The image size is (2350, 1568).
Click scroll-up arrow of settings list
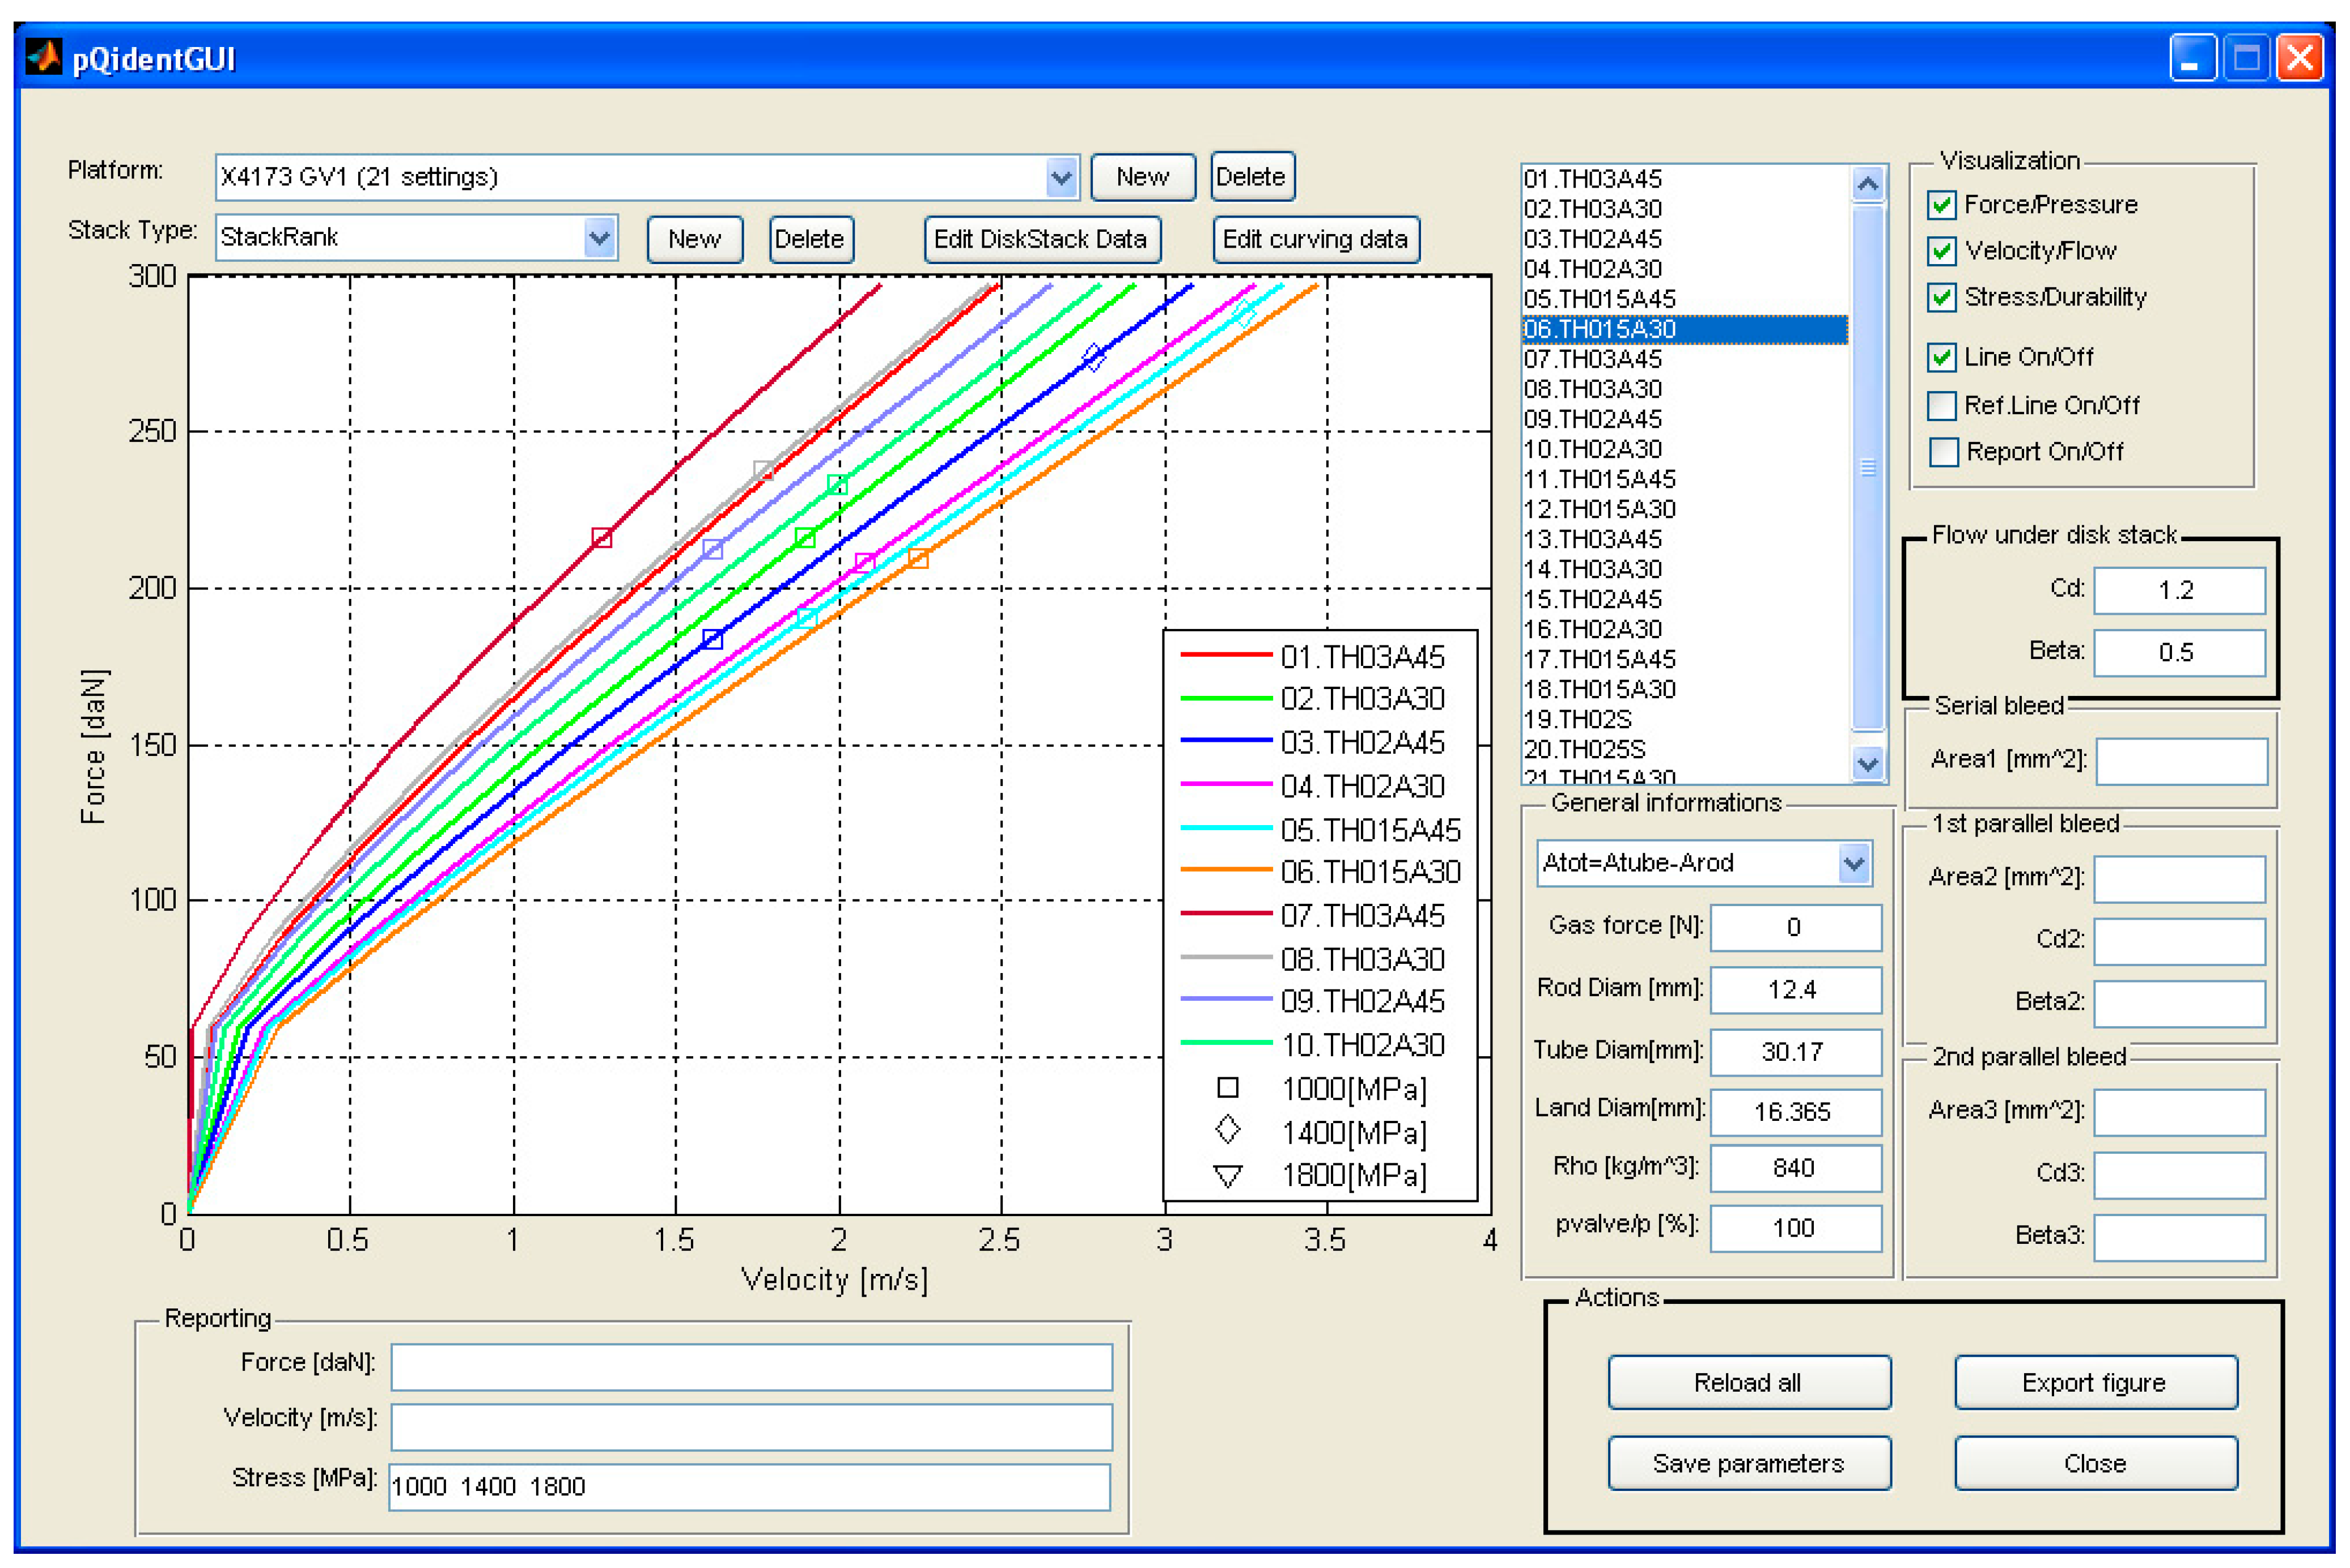coord(1867,184)
